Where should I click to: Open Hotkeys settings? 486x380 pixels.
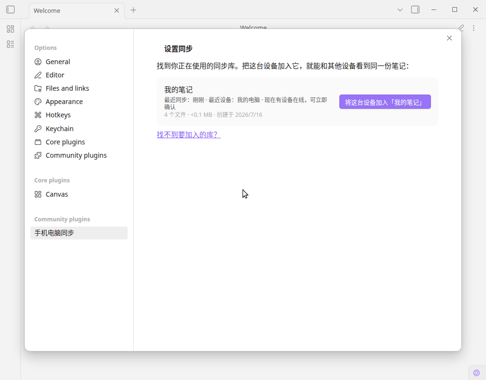tap(79, 115)
